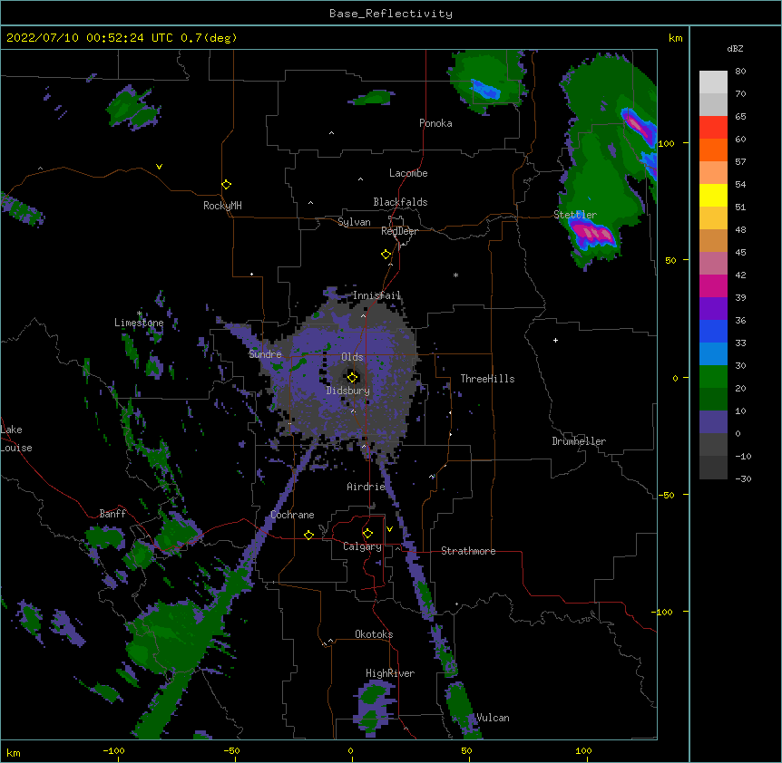Viewport: 782px width, 763px height.
Task: Click the Banff town label
Action: [112, 514]
